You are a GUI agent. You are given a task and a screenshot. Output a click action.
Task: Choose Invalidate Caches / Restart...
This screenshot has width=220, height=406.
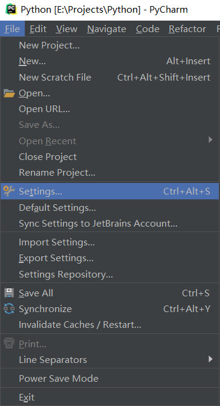tap(110, 325)
